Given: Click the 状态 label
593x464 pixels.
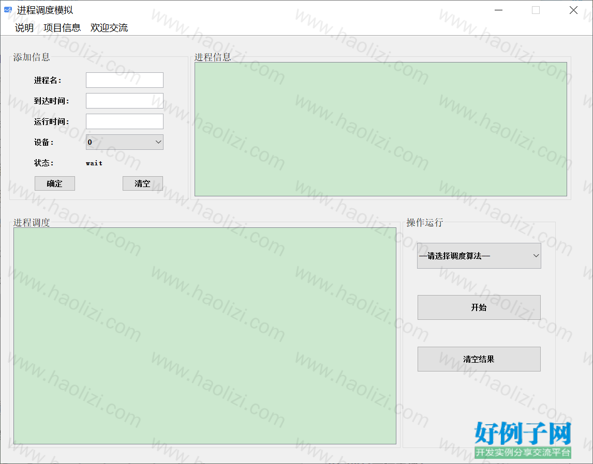Looking at the screenshot, I should 44,163.
